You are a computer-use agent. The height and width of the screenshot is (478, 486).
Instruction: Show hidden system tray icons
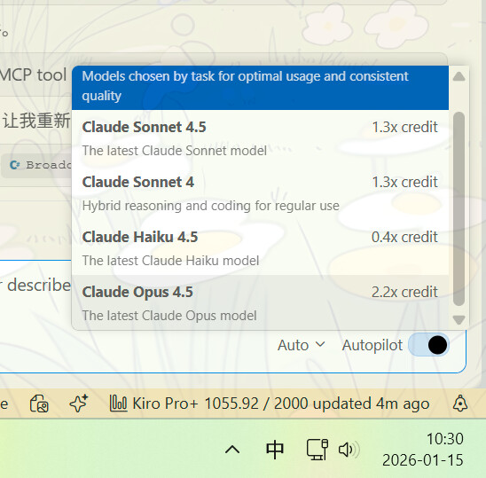pyautogui.click(x=232, y=449)
